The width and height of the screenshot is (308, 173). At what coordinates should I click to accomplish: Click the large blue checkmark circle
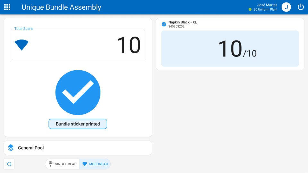78,92
